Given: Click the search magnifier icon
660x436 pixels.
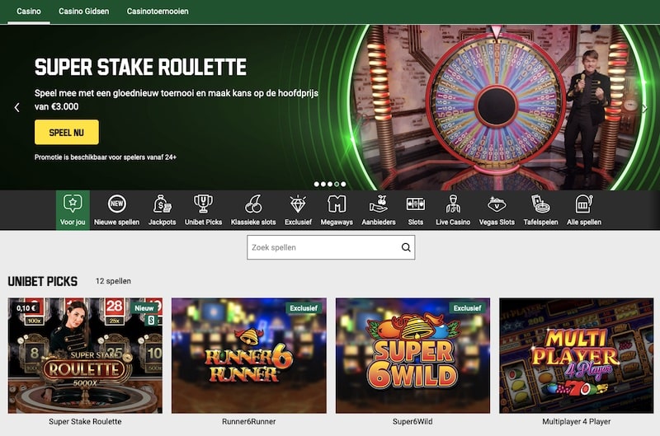Looking at the screenshot, I should coord(406,247).
